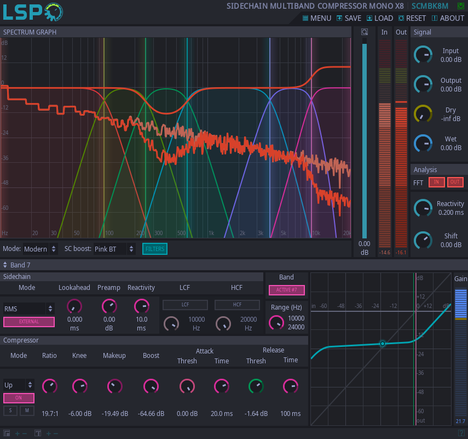Click the Release Time knob

click(291, 386)
